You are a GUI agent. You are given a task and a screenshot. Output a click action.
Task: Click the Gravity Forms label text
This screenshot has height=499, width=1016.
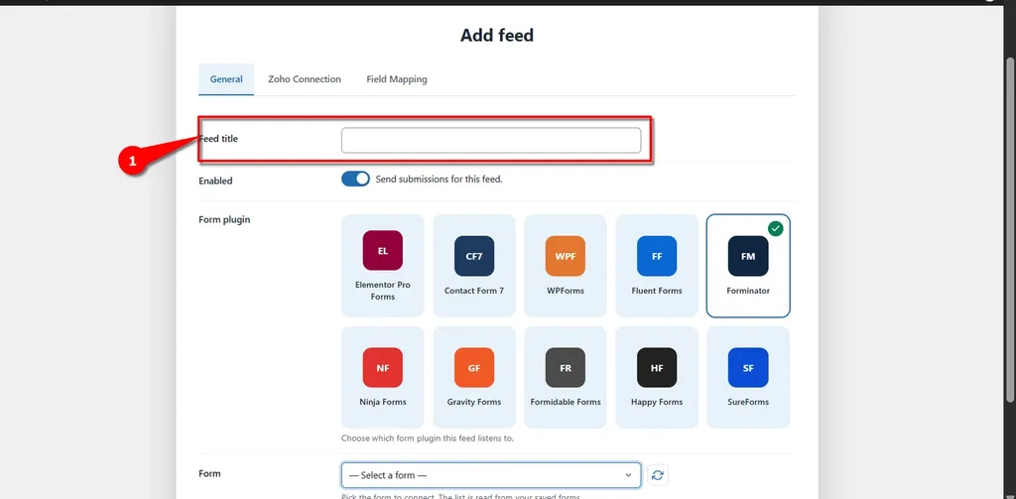(x=473, y=402)
